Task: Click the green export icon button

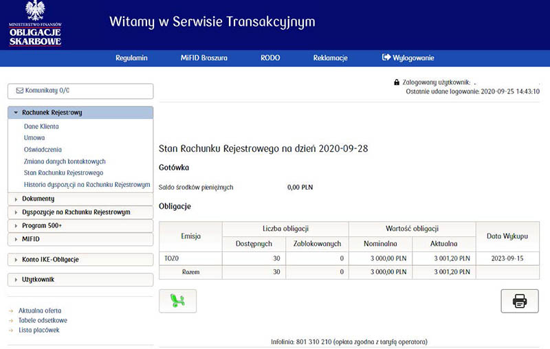Action: (x=177, y=301)
